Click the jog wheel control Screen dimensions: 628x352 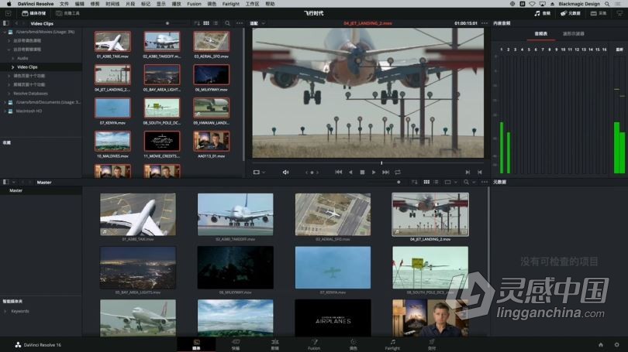pos(312,173)
